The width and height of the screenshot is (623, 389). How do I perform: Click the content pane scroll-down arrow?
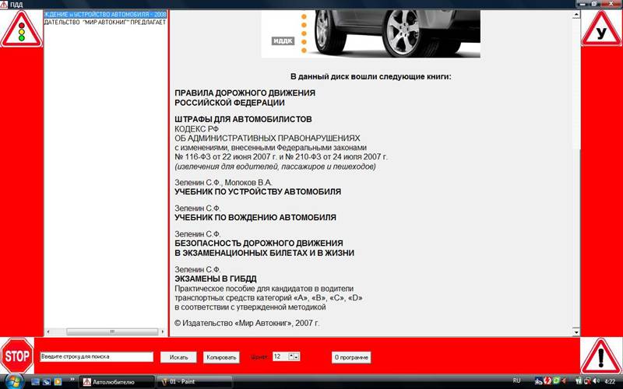[576, 331]
